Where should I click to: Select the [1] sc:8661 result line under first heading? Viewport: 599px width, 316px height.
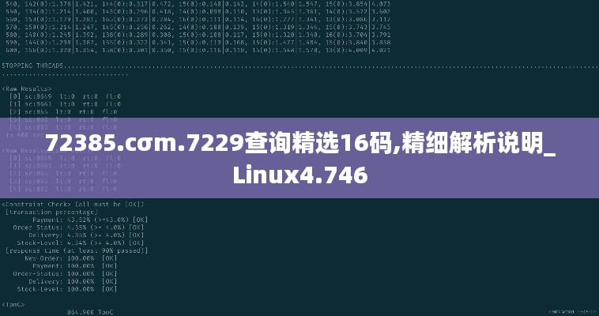coord(65,104)
